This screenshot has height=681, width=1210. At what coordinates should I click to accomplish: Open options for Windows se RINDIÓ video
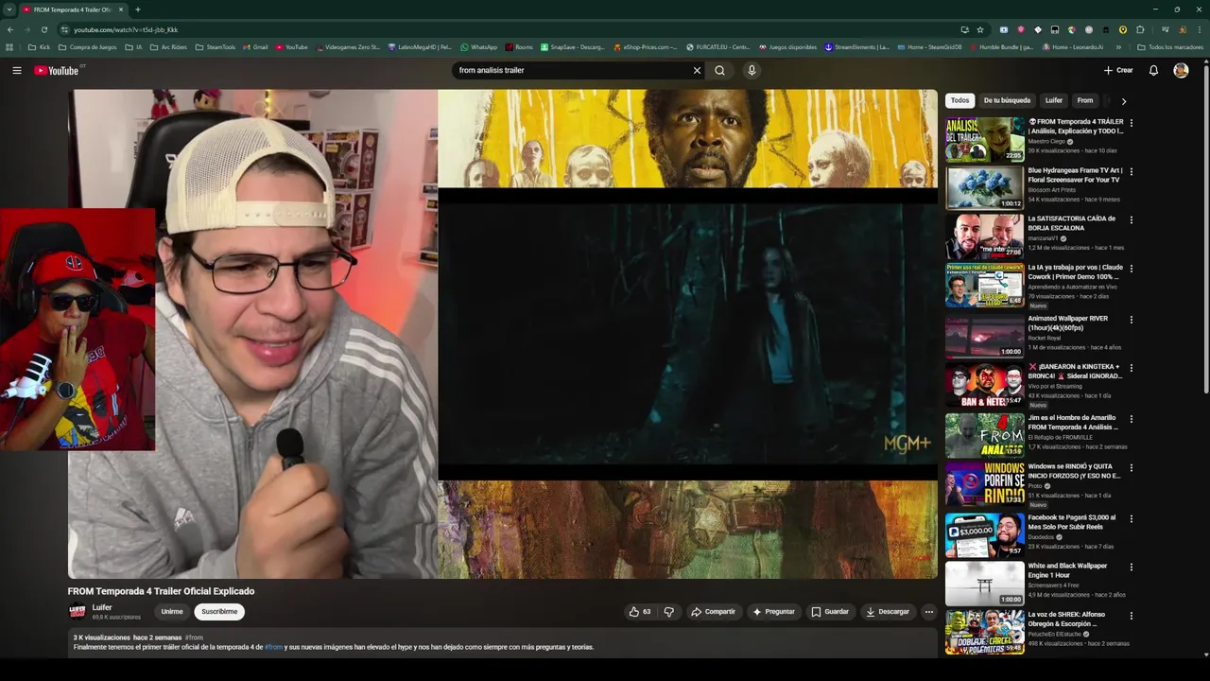1131,467
